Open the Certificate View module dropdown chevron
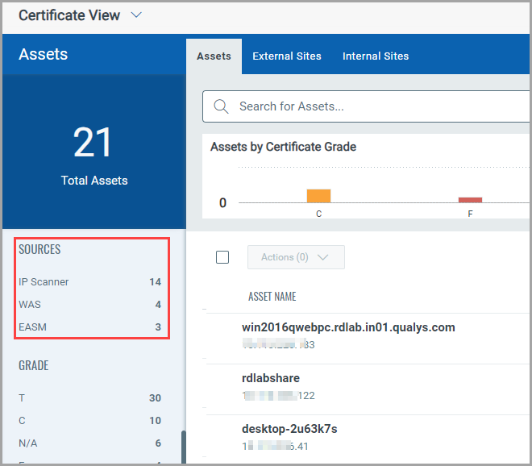This screenshot has width=532, height=466. click(136, 15)
